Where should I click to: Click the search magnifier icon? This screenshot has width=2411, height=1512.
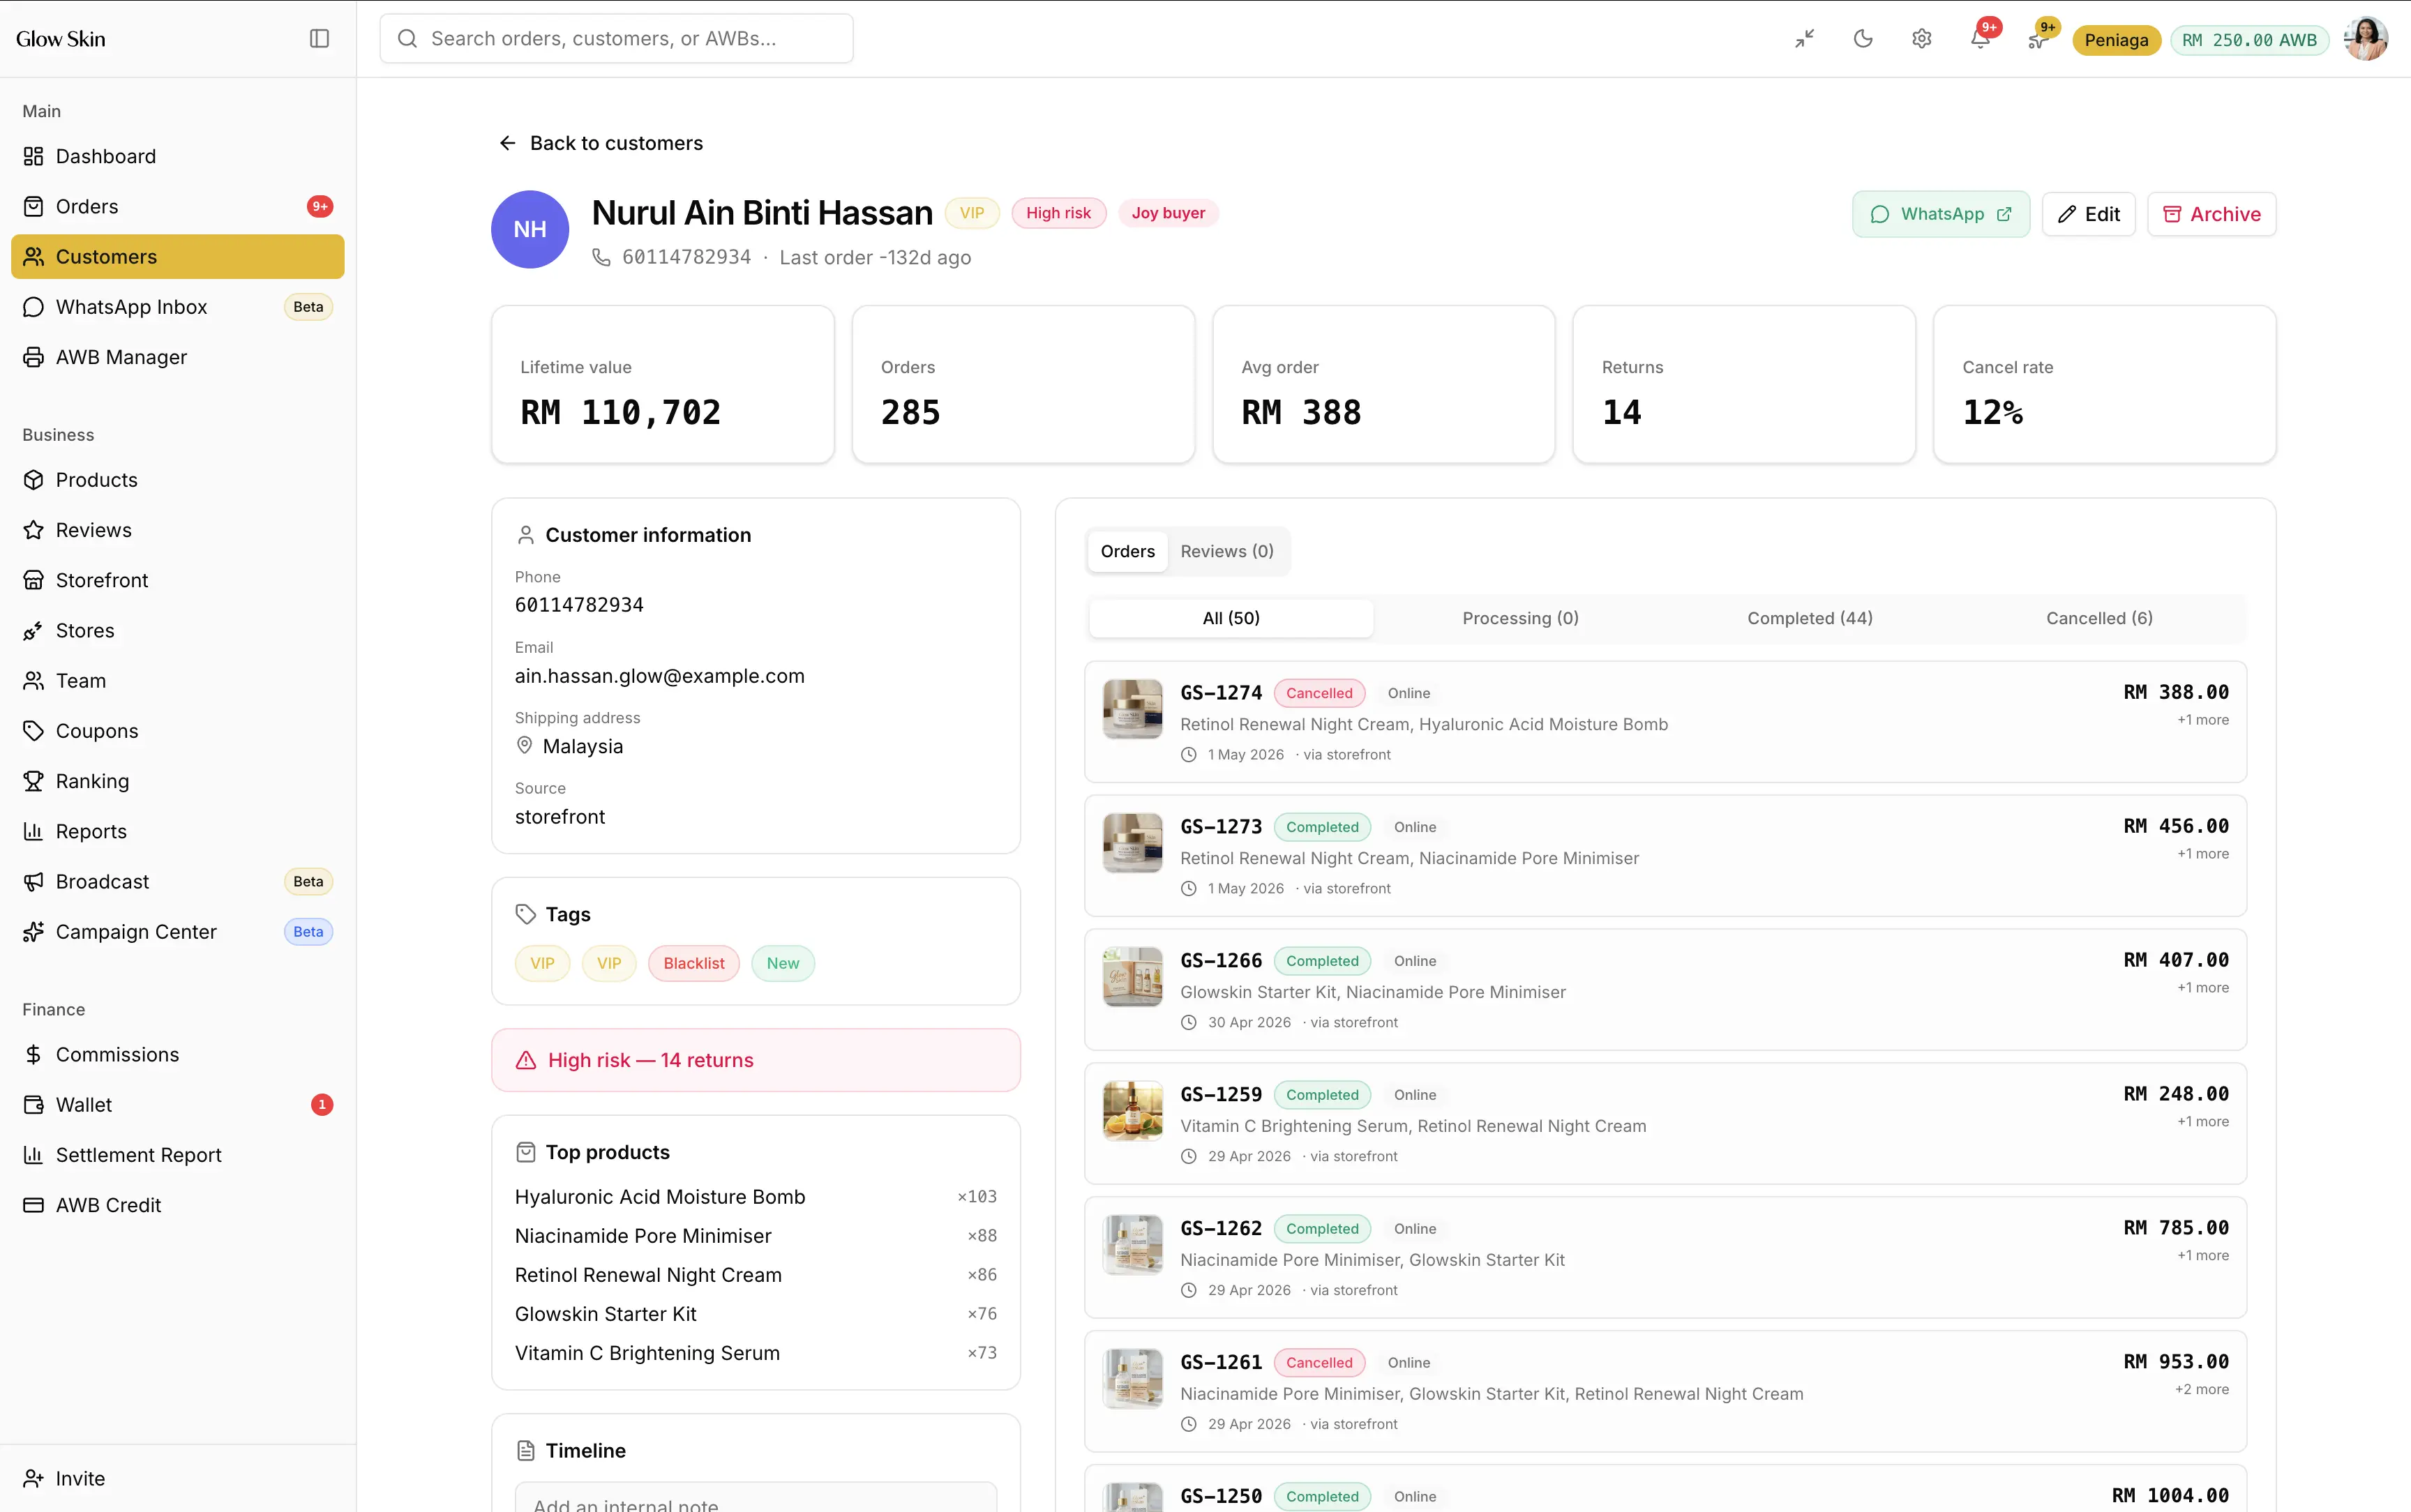tap(407, 38)
